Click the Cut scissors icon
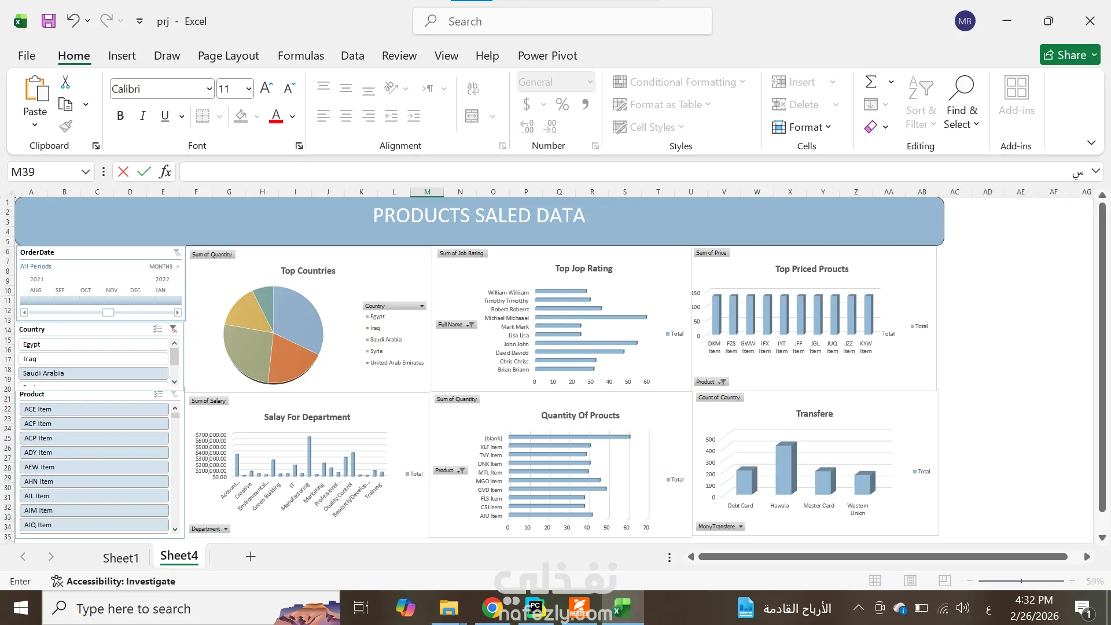This screenshot has width=1111, height=625. pyautogui.click(x=65, y=83)
